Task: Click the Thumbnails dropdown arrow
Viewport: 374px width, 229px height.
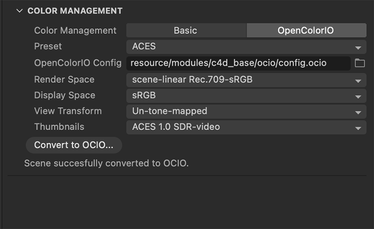Action: 358,128
